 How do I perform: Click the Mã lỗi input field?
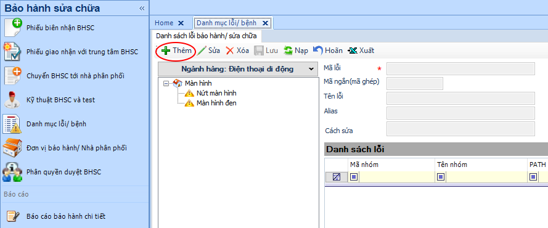(x=460, y=69)
